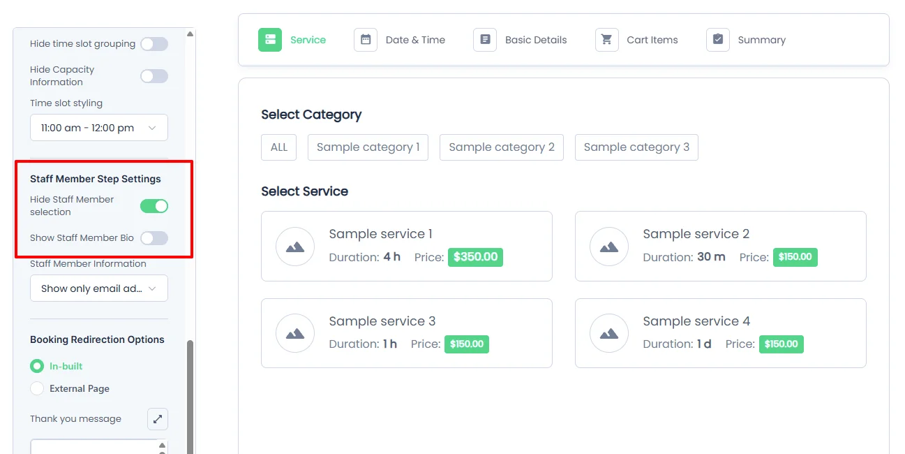Screen dimensions: 905x454
Task: Click the scroll-up arrow of settings panel
Action: (190, 34)
